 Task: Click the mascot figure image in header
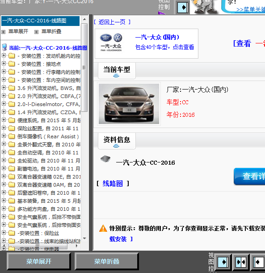coord(205,7)
